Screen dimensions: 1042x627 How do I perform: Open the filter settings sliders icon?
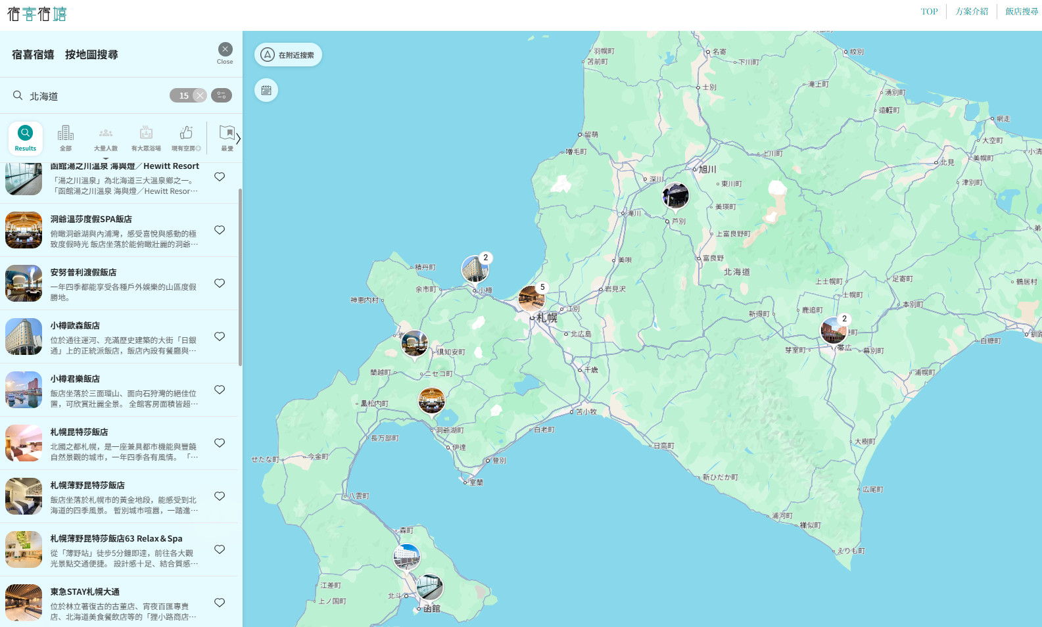click(x=222, y=95)
